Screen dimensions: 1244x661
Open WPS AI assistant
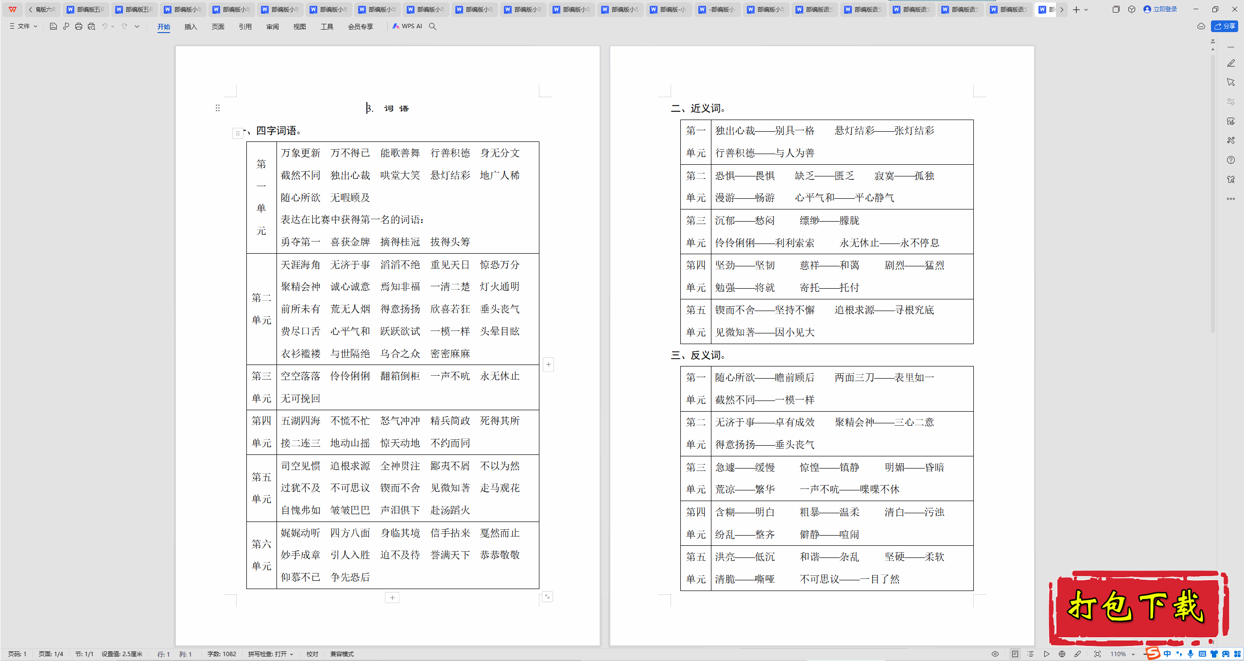pos(407,26)
